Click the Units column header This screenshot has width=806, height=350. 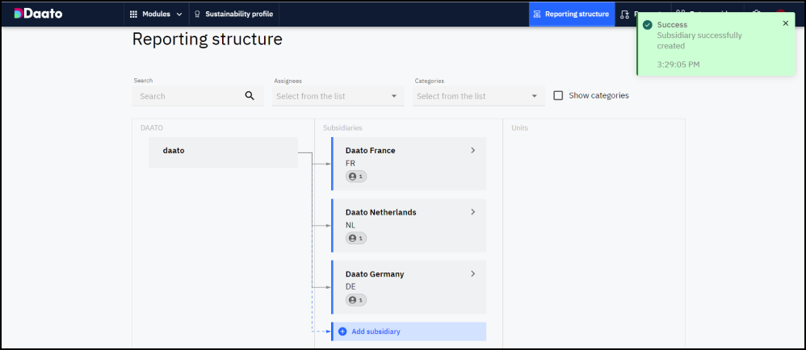point(519,127)
